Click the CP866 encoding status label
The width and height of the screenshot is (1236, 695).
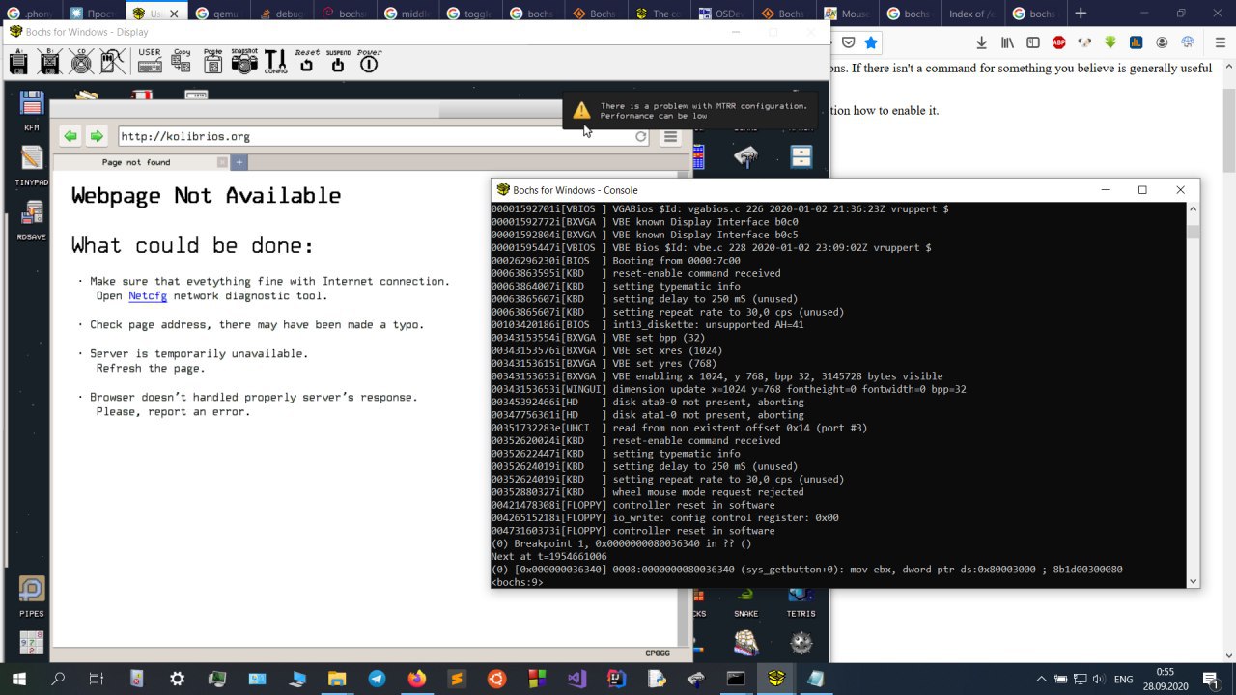[659, 653]
